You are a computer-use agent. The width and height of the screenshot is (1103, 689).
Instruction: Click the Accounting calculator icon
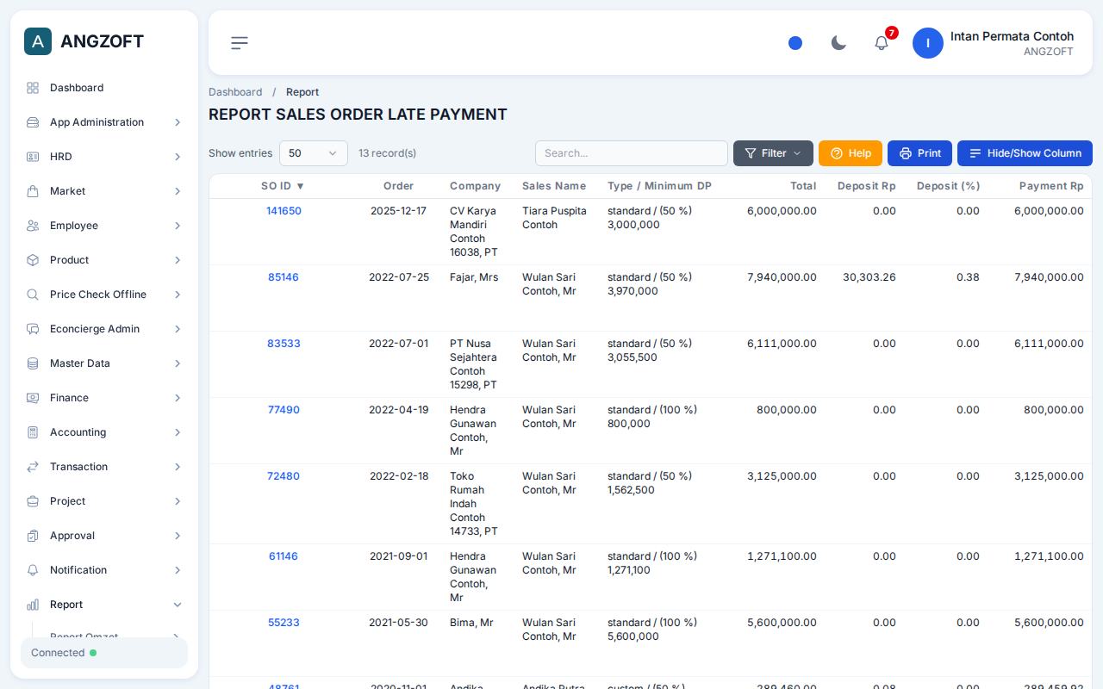(33, 432)
